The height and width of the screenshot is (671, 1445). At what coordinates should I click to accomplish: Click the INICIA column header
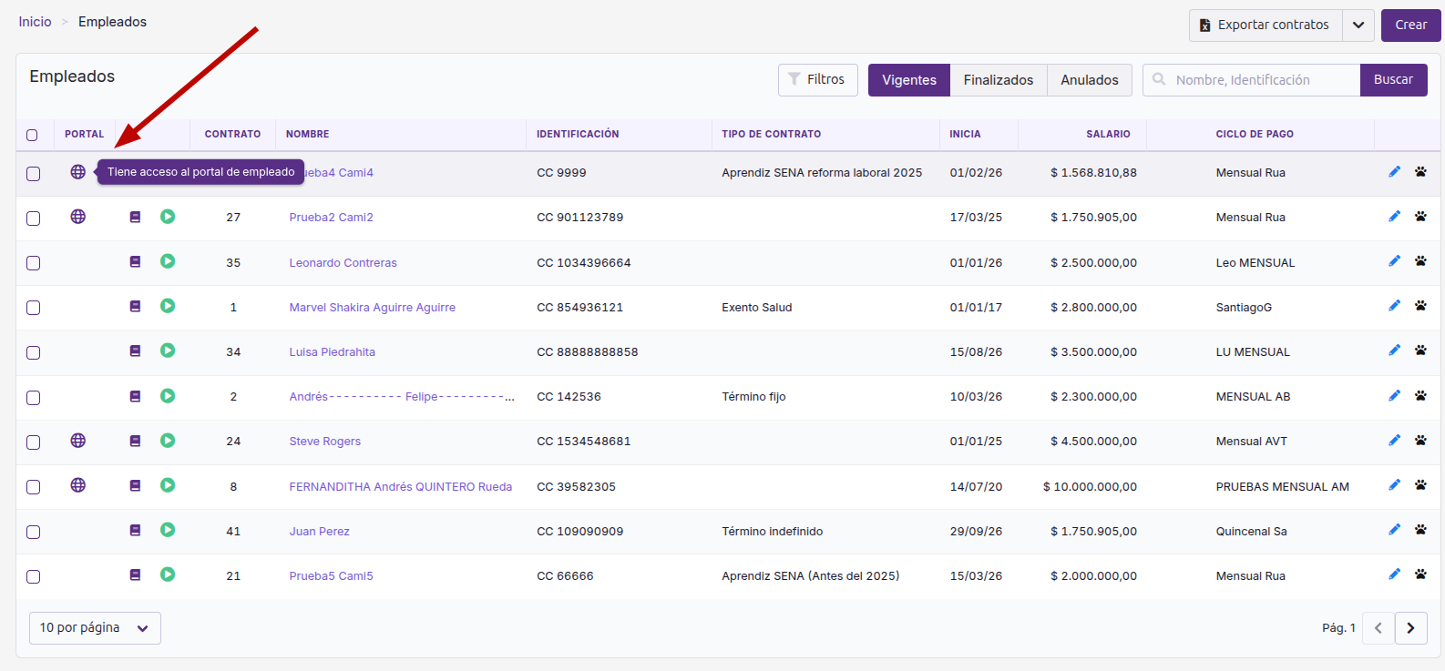coord(965,134)
